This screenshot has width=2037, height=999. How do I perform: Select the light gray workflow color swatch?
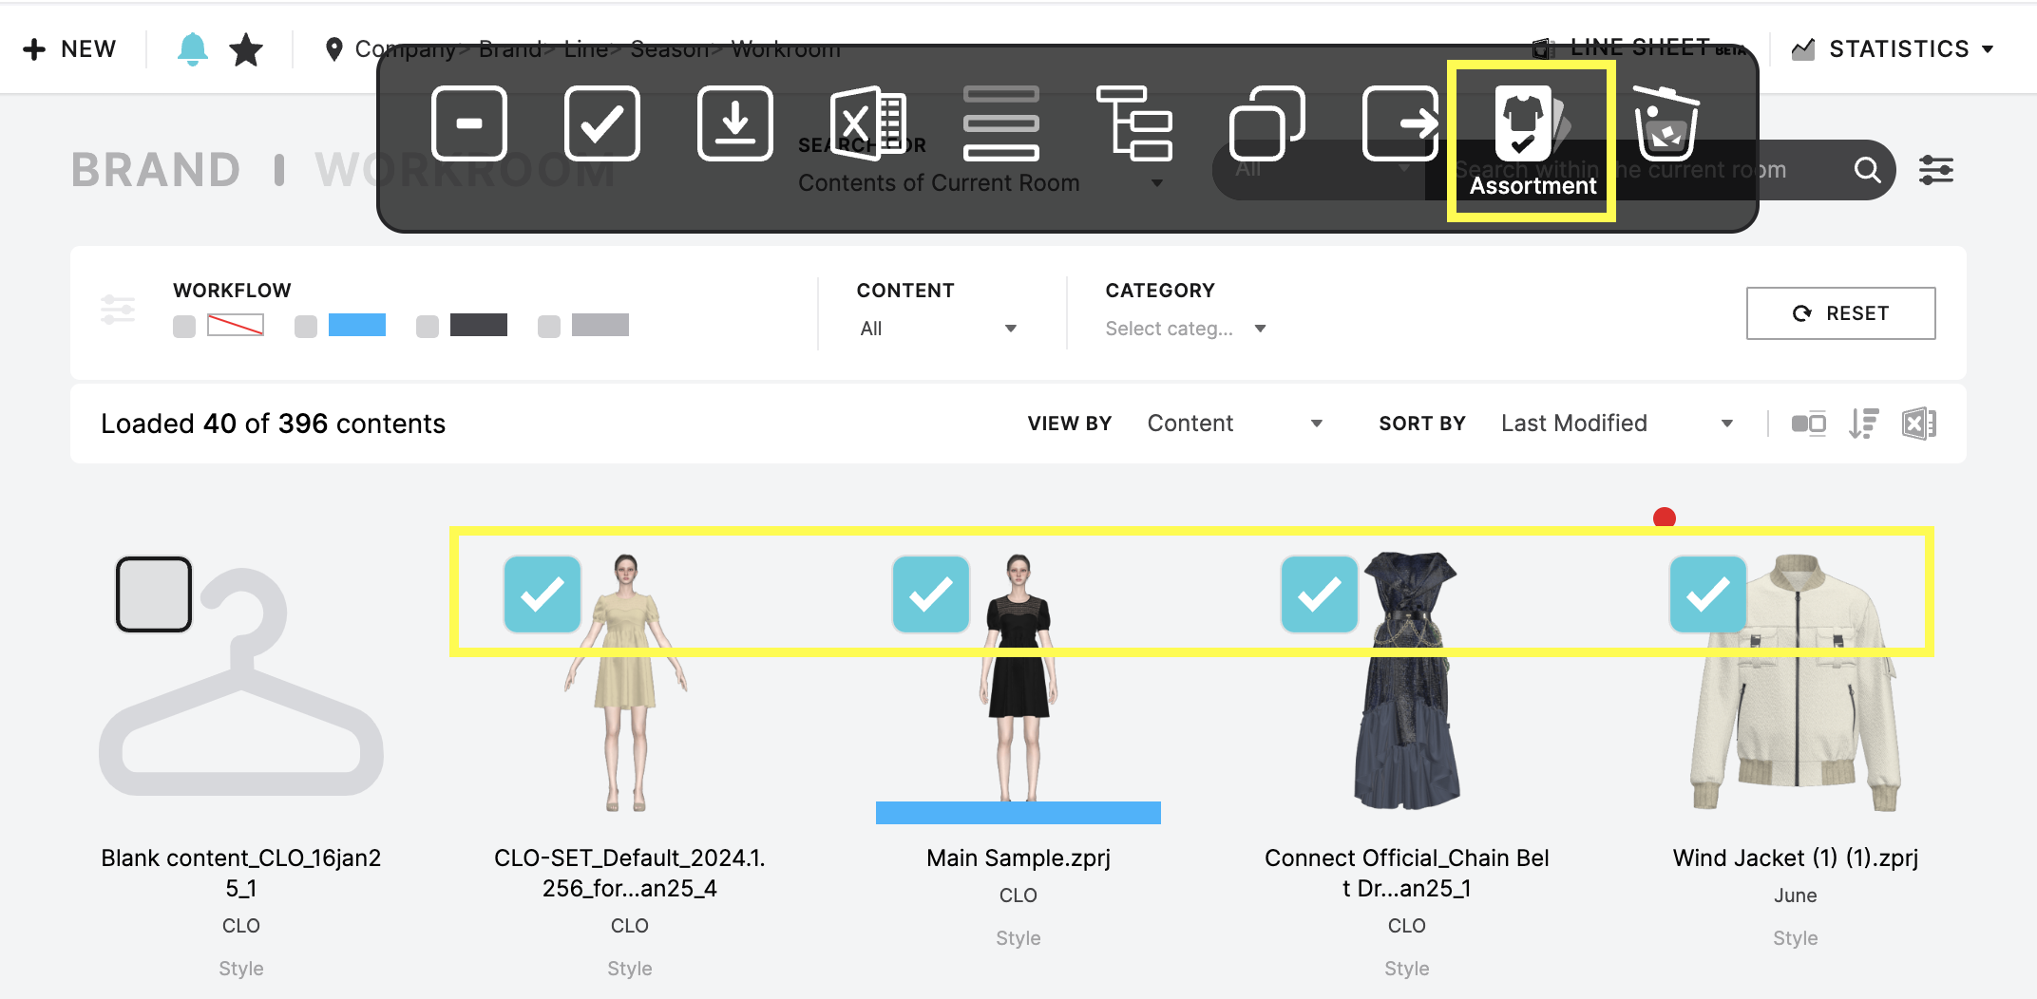pos(600,325)
